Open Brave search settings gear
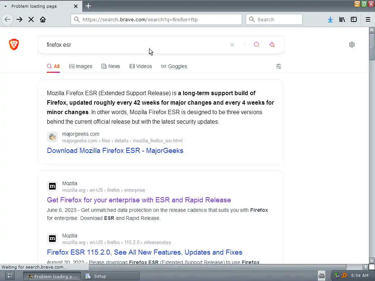Viewport: 375px width, 281px height. coord(352,45)
